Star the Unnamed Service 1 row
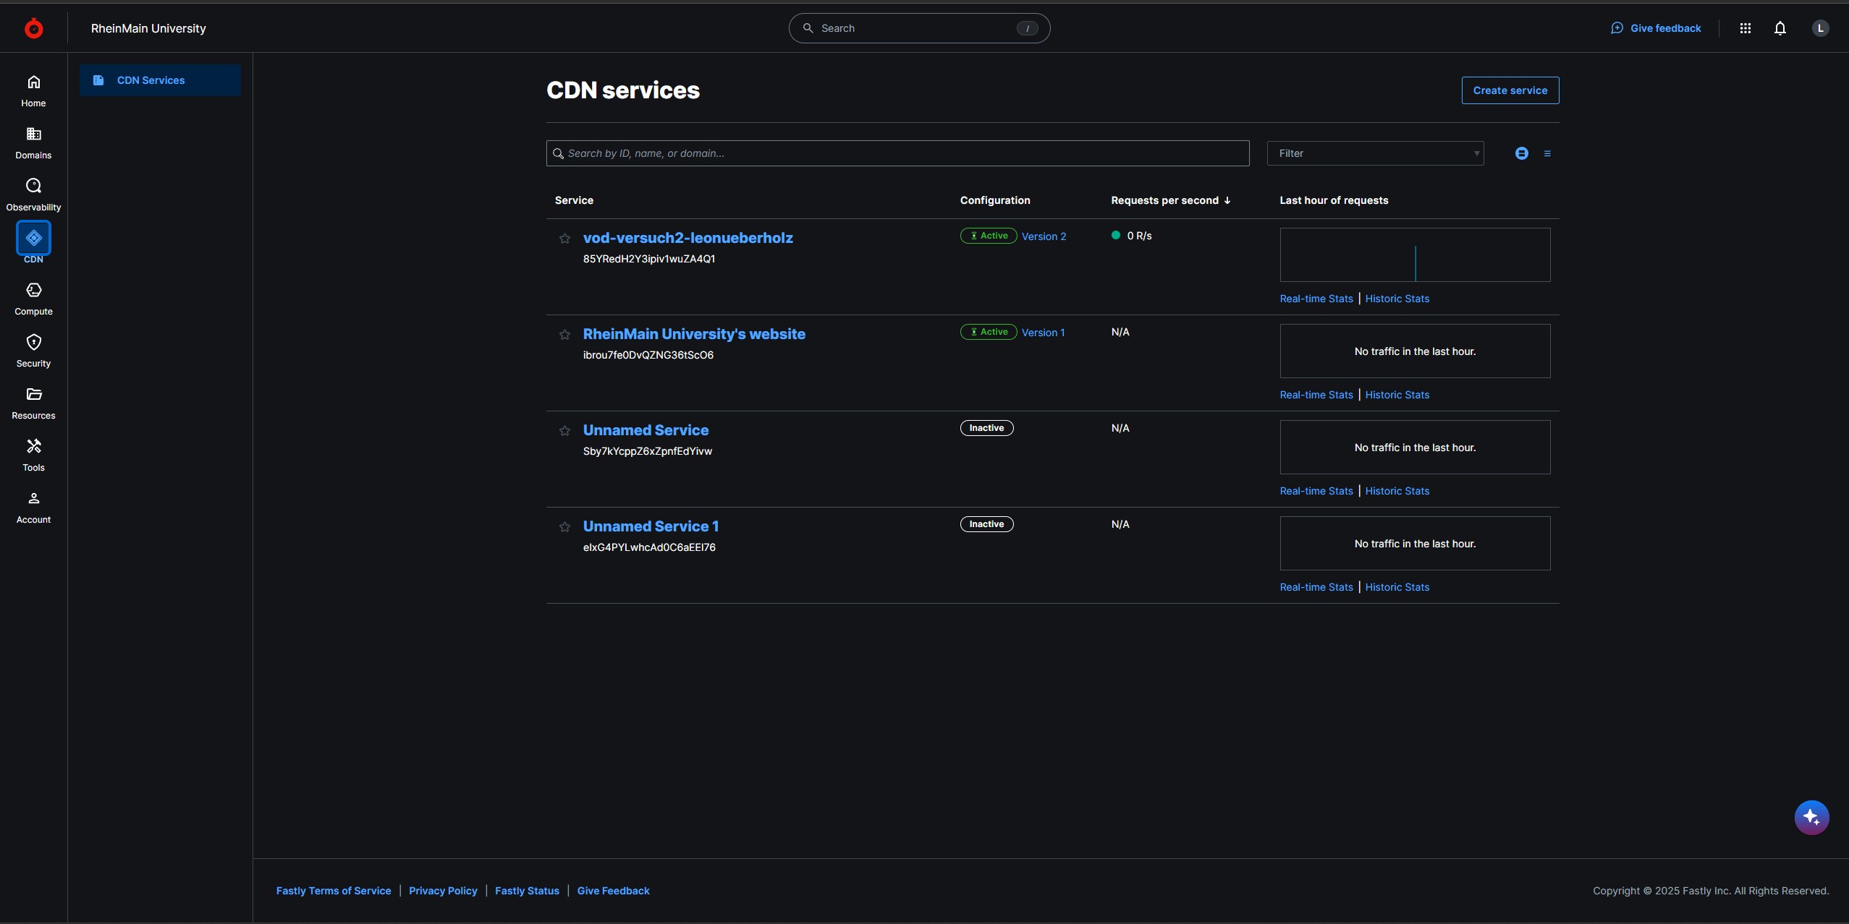 (564, 527)
